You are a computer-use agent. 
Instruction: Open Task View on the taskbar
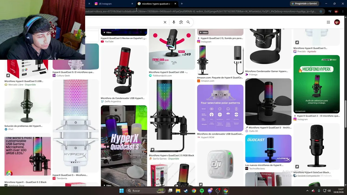170,191
